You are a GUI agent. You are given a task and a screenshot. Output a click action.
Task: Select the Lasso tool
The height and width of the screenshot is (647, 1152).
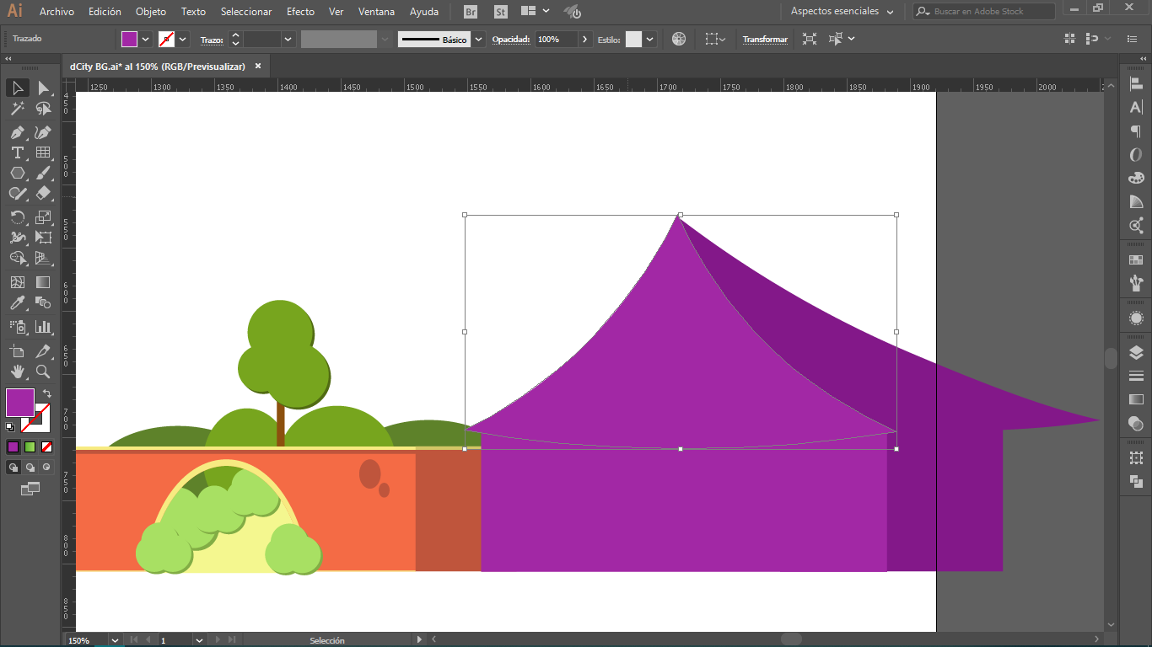43,109
